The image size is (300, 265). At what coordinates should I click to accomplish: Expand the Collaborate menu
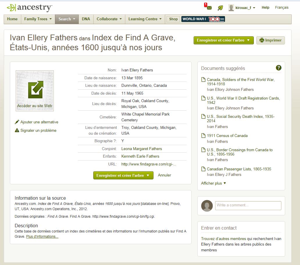tap(109, 19)
